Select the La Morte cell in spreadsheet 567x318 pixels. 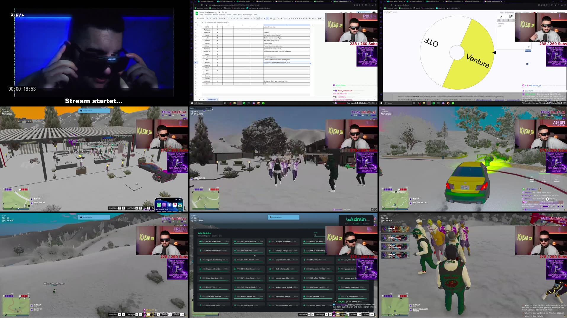coord(207,33)
